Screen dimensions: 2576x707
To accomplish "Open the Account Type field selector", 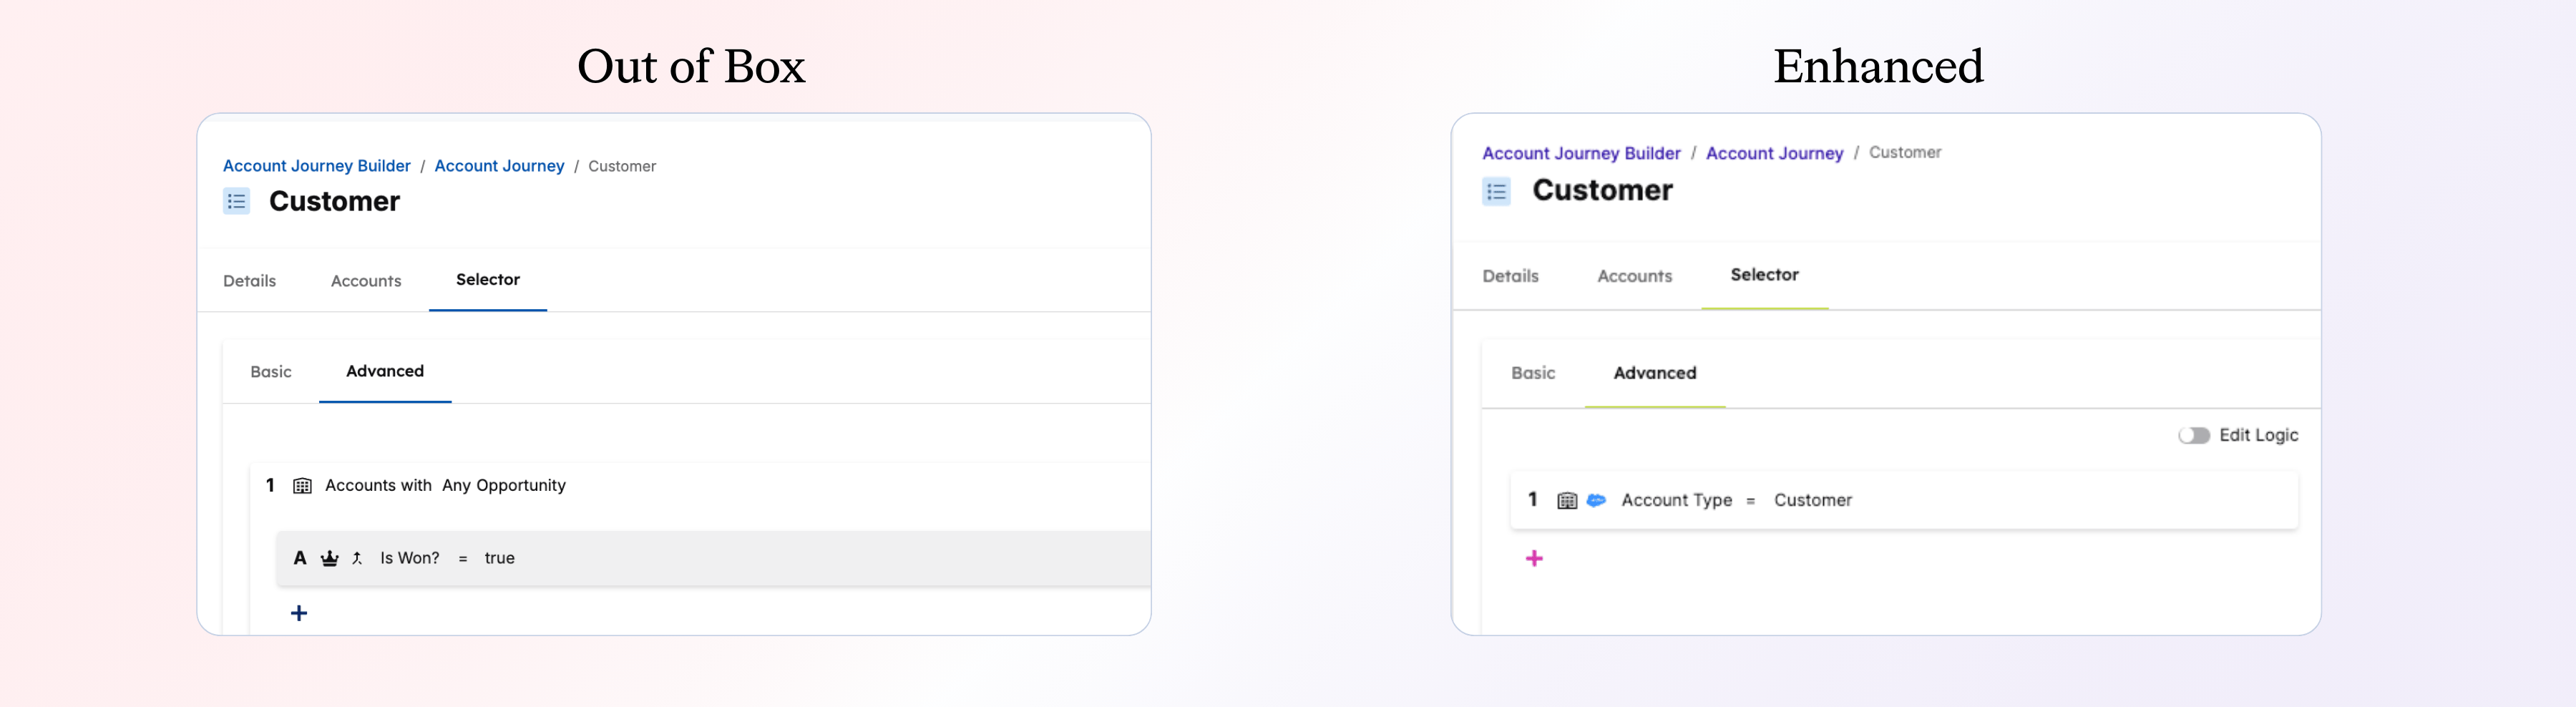I will (x=1676, y=500).
